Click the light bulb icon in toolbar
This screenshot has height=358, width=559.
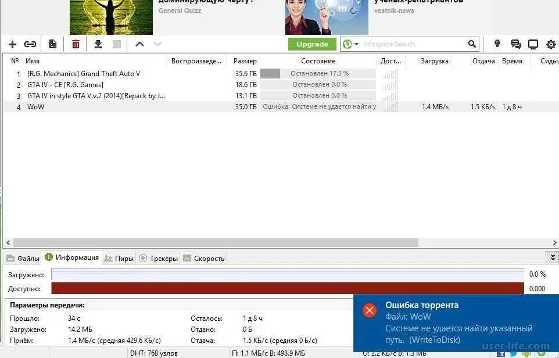(497, 44)
